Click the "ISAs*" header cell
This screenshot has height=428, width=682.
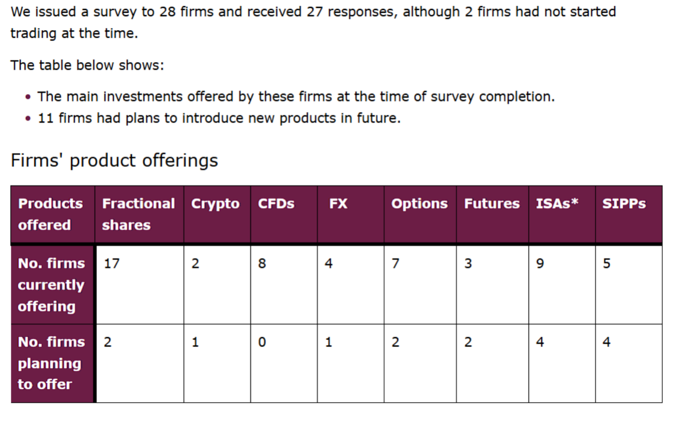[557, 204]
